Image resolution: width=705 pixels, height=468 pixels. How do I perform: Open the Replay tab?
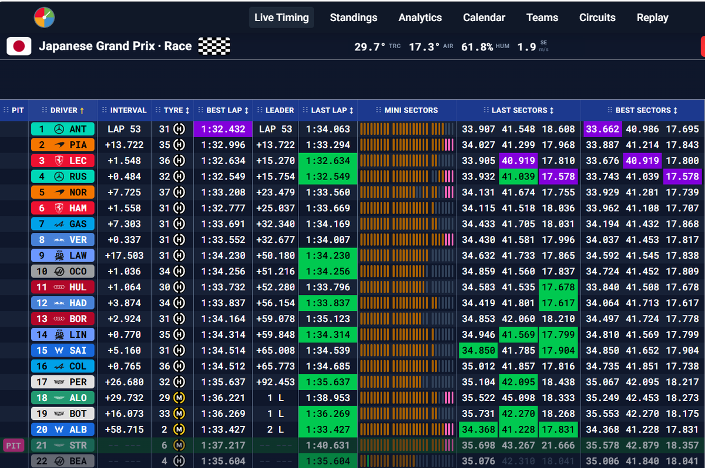(x=653, y=18)
